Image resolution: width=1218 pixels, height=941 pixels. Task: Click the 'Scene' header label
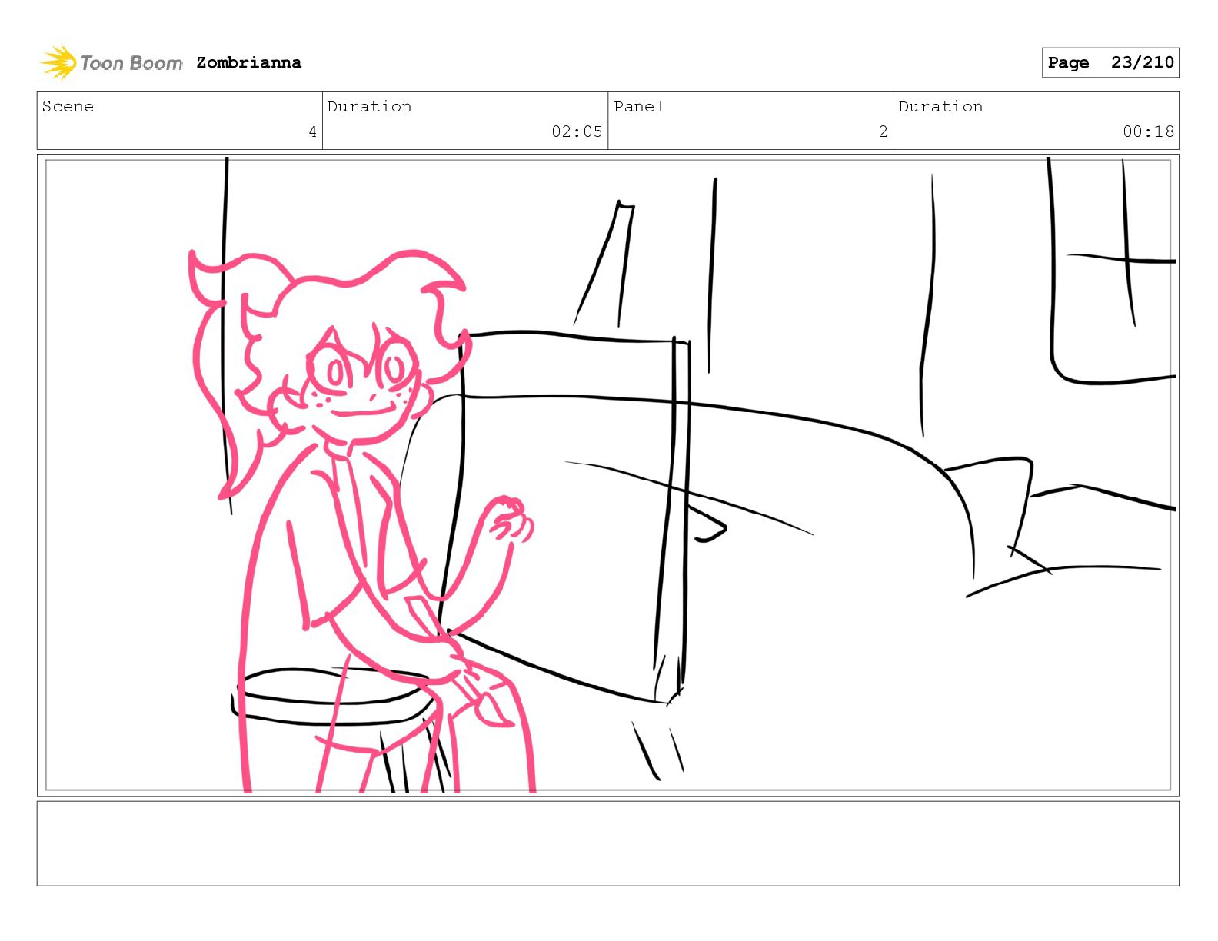pos(68,106)
